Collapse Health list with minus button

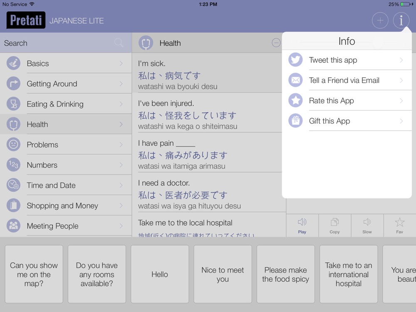(x=276, y=43)
